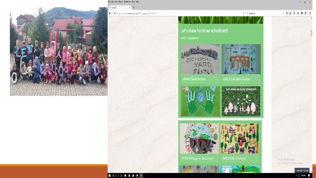Open the History menu

point(120,2)
